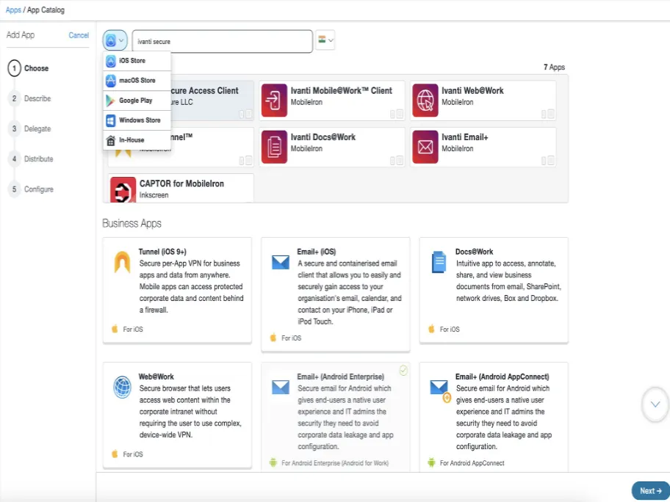670x502 pixels.
Task: Click the Ivanti Web@Work globe icon
Action: pyautogui.click(x=425, y=101)
